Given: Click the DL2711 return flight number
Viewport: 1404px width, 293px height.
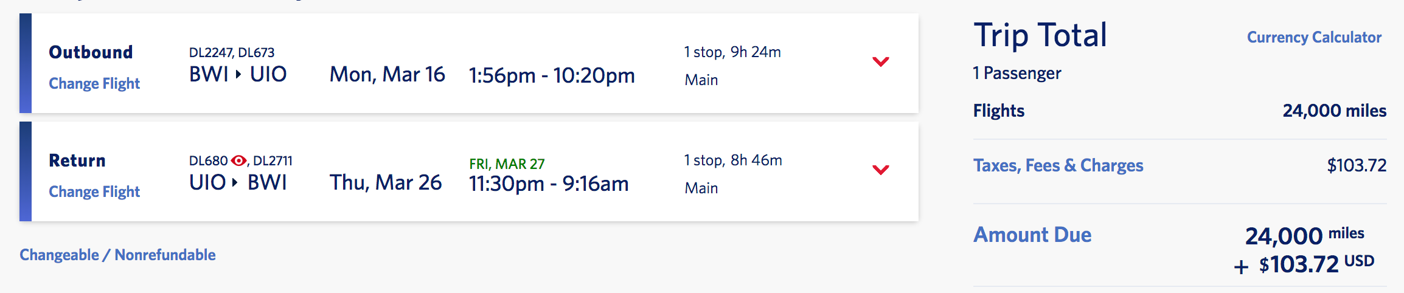Looking at the screenshot, I should 273,160.
